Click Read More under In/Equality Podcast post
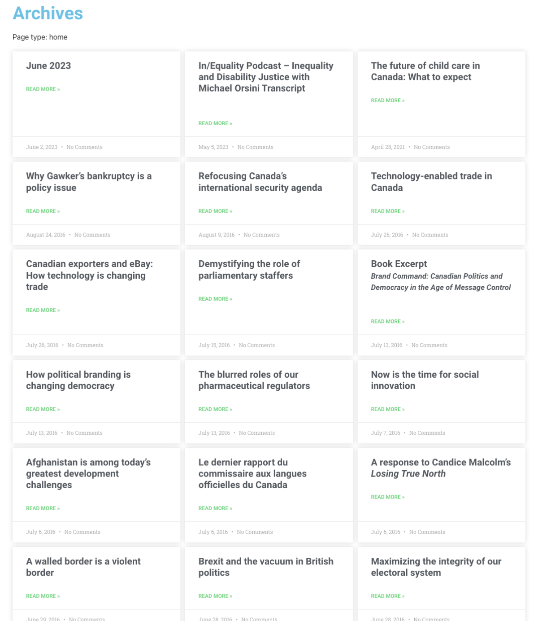The width and height of the screenshot is (538, 621). point(215,123)
